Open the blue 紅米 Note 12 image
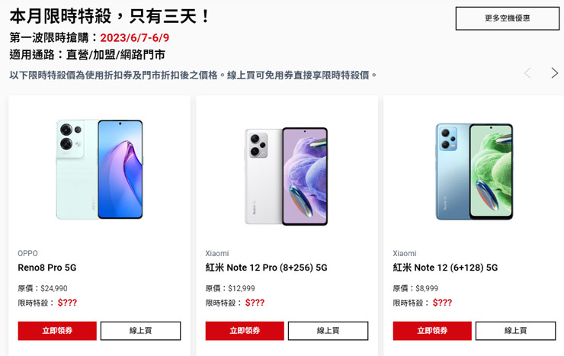 [474, 172]
